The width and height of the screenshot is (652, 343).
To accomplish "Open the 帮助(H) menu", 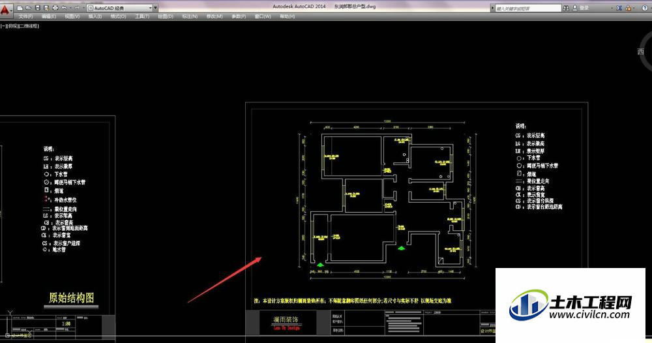I will click(288, 16).
